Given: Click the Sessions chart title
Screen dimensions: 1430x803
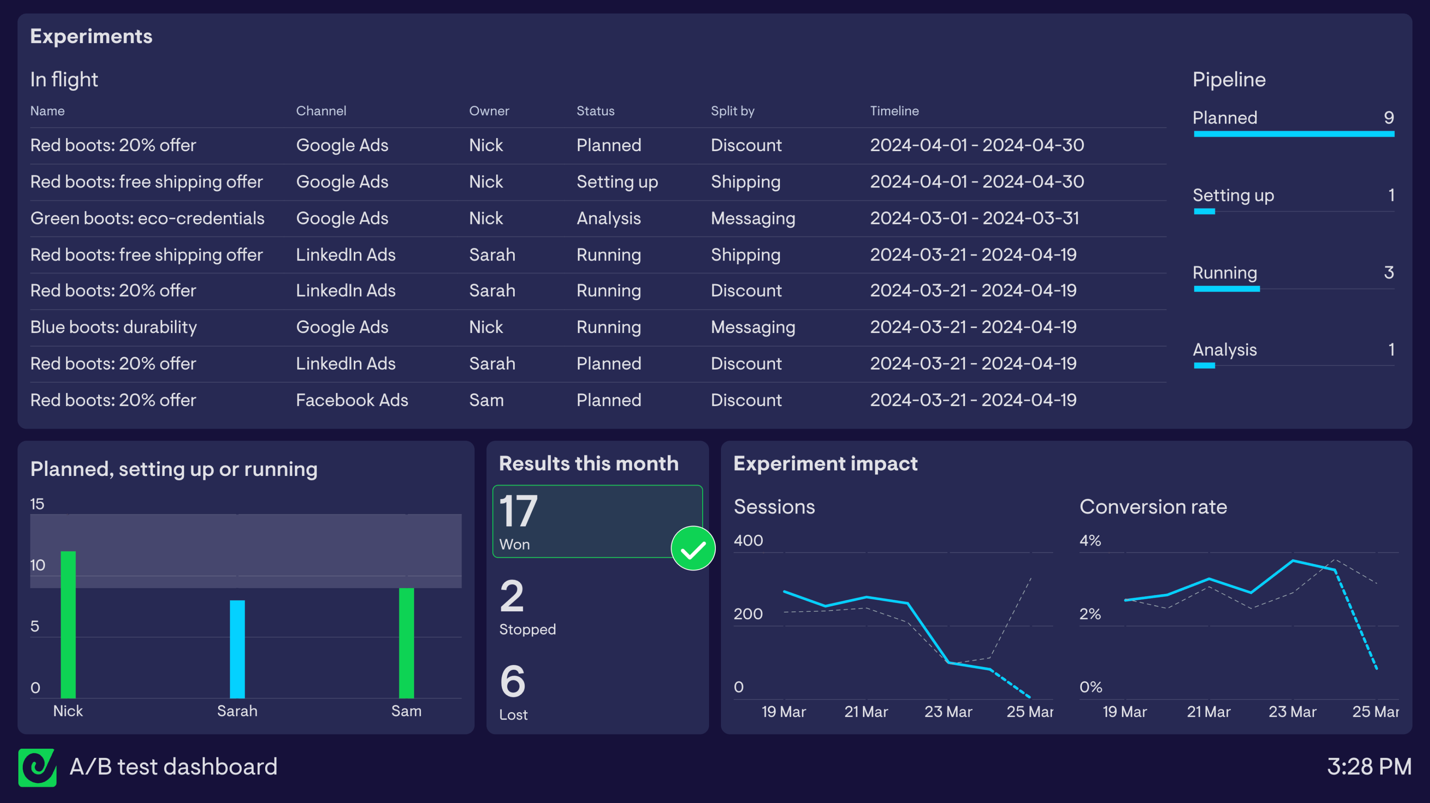Looking at the screenshot, I should 775,507.
